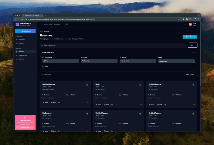Go back using the browser back arrow
Image resolution: width=214 pixels, height=145 pixels.
click(15, 19)
